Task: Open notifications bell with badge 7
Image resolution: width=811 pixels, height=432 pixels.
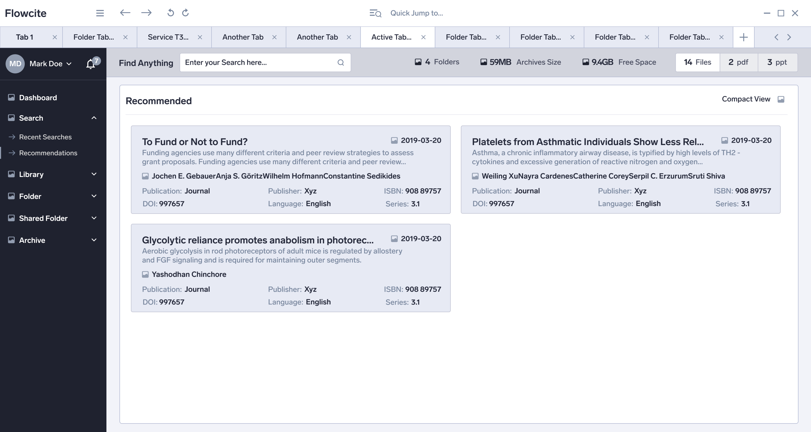Action: click(x=91, y=63)
